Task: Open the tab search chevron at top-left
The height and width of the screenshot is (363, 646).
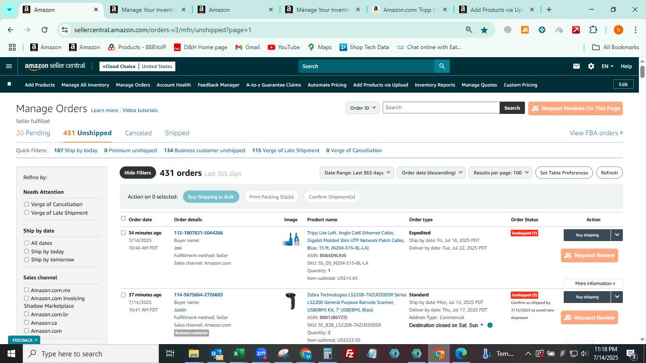Action: click(9, 9)
